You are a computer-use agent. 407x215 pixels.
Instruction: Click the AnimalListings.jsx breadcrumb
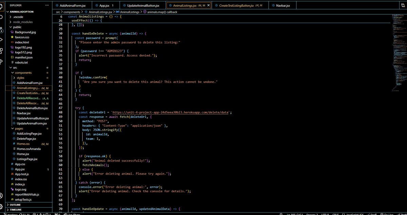(101, 12)
